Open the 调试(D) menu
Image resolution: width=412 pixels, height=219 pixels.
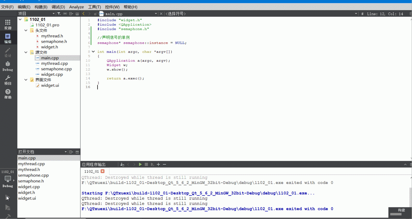coord(58,7)
